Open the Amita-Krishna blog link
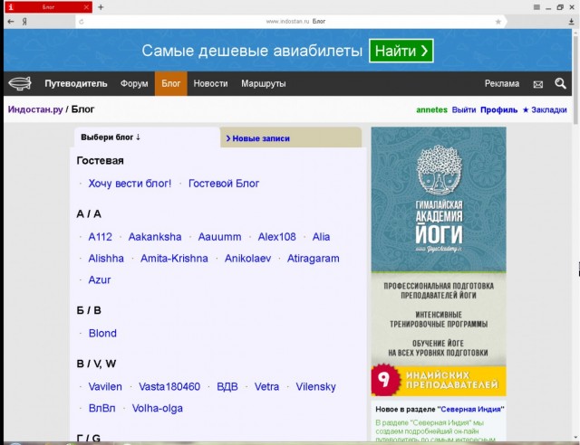This screenshot has width=580, height=445. pos(174,259)
